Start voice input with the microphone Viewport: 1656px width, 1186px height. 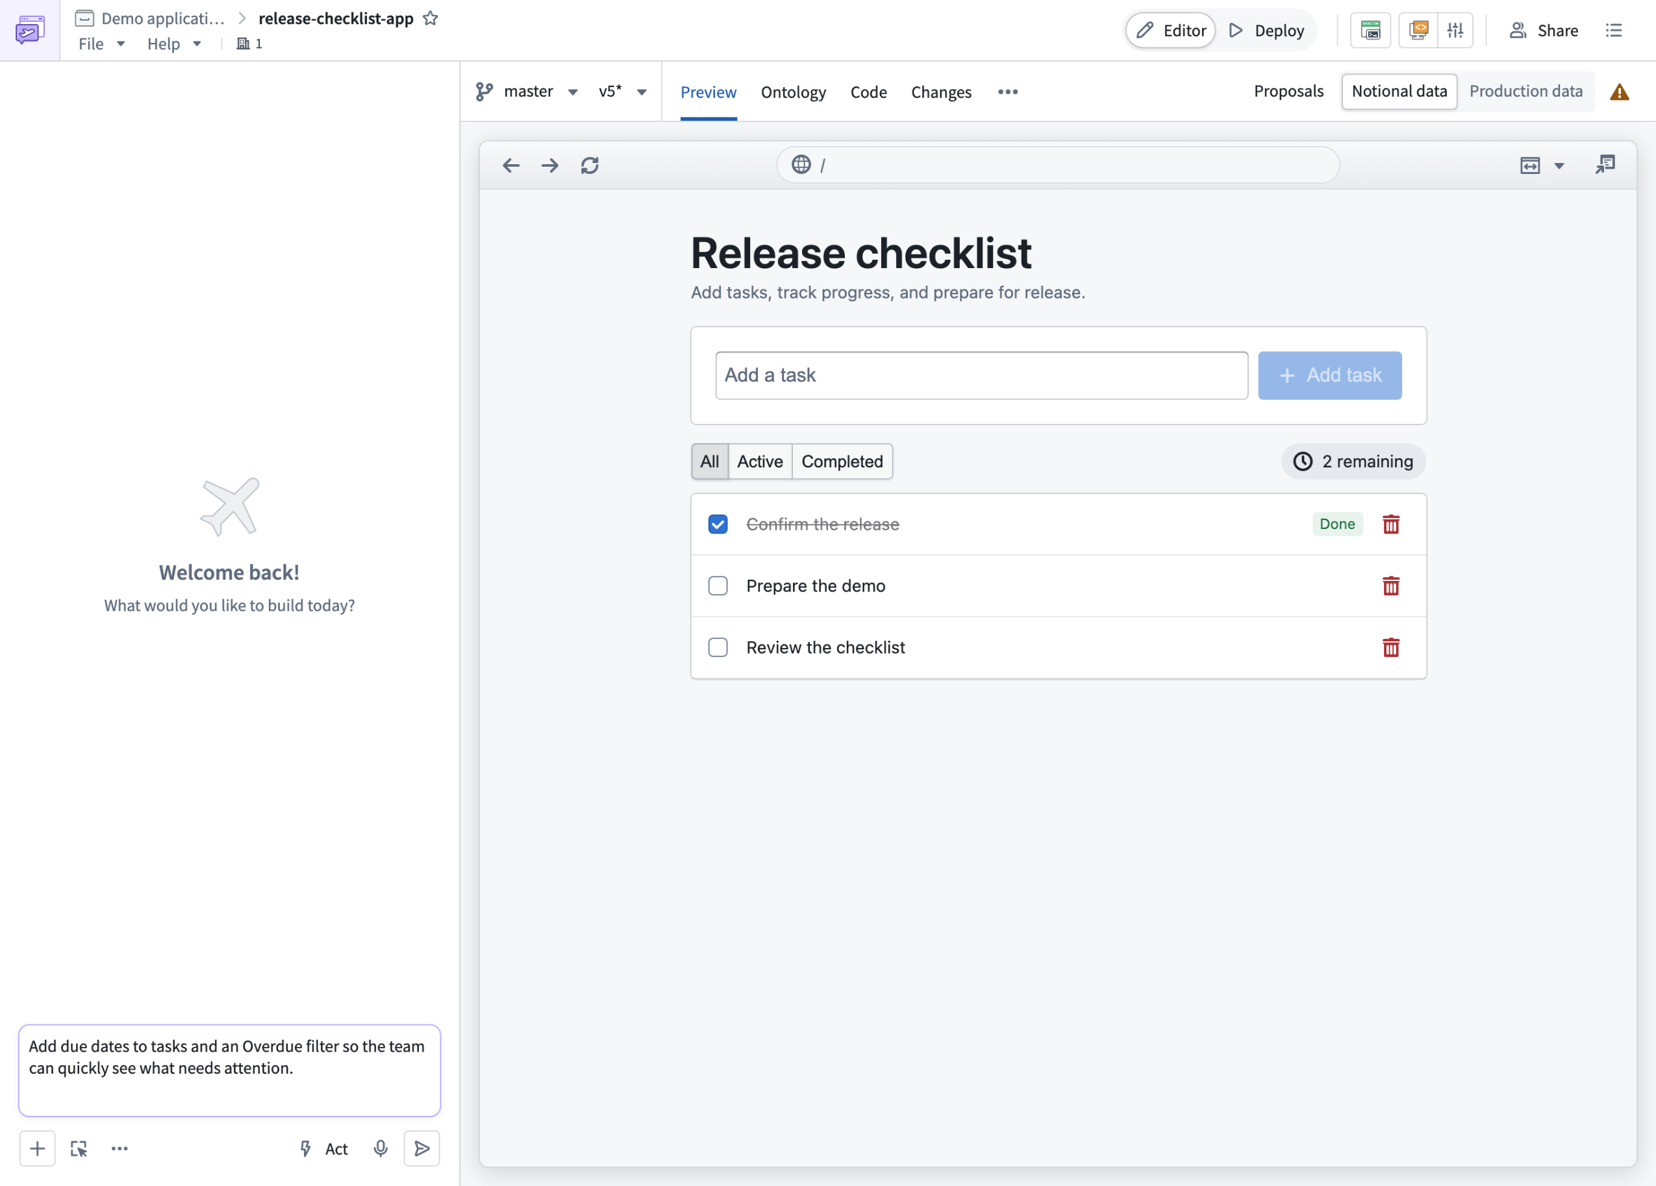[381, 1149]
